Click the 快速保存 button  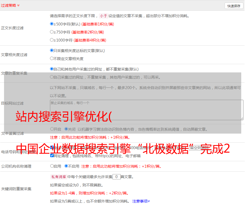pyautogui.click(x=234, y=6)
